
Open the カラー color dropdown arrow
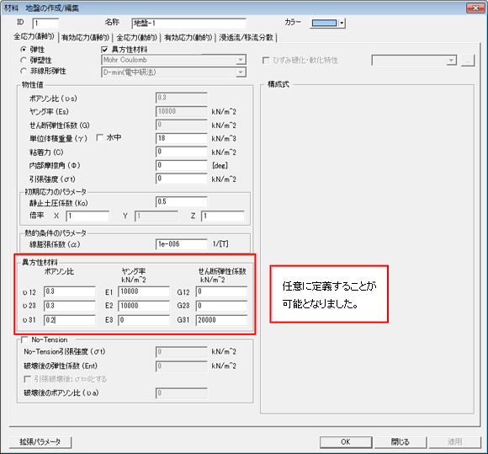point(342,23)
